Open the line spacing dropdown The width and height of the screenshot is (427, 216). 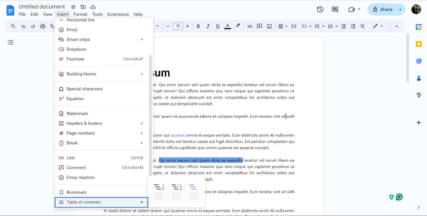[x=294, y=26]
